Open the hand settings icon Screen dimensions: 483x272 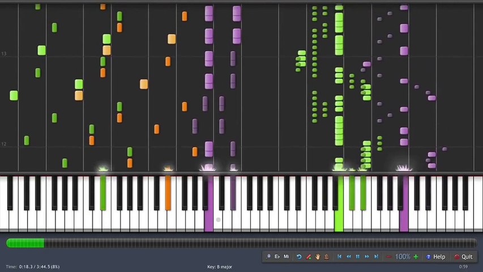click(318, 257)
